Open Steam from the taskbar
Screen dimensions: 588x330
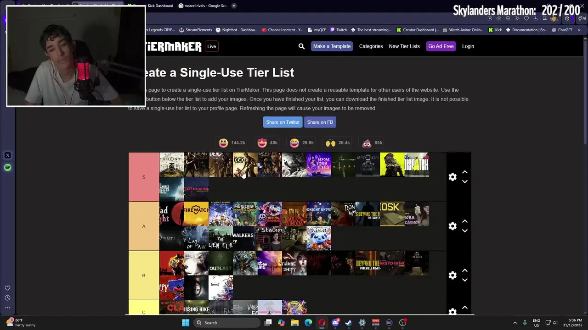point(349,323)
